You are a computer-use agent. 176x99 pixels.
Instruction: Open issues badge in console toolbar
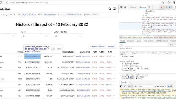[x=170, y=86]
